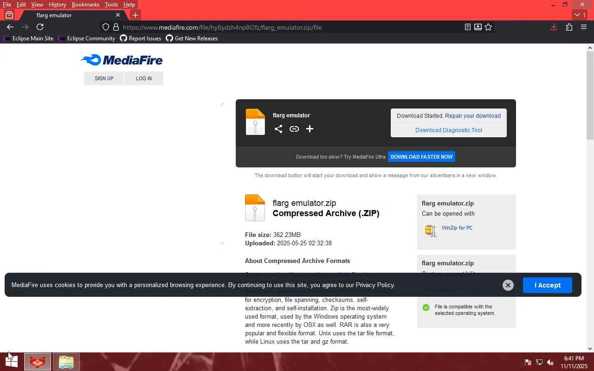Screen dimensions: 594x371
Task: Click the page scrollbar thumb
Action: [x=590, y=96]
